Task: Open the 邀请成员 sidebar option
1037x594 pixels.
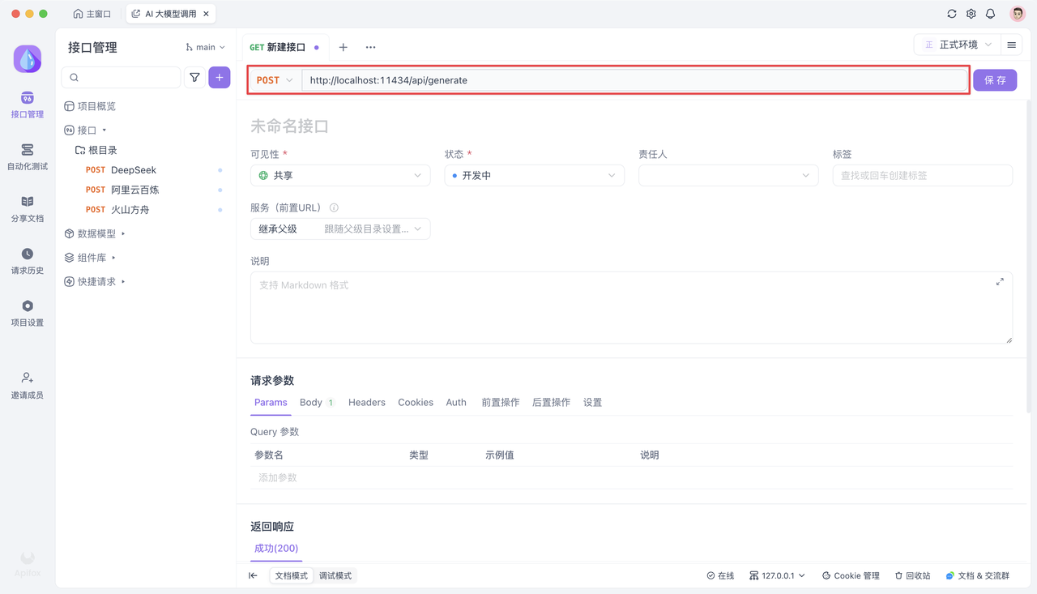Action: pos(28,386)
